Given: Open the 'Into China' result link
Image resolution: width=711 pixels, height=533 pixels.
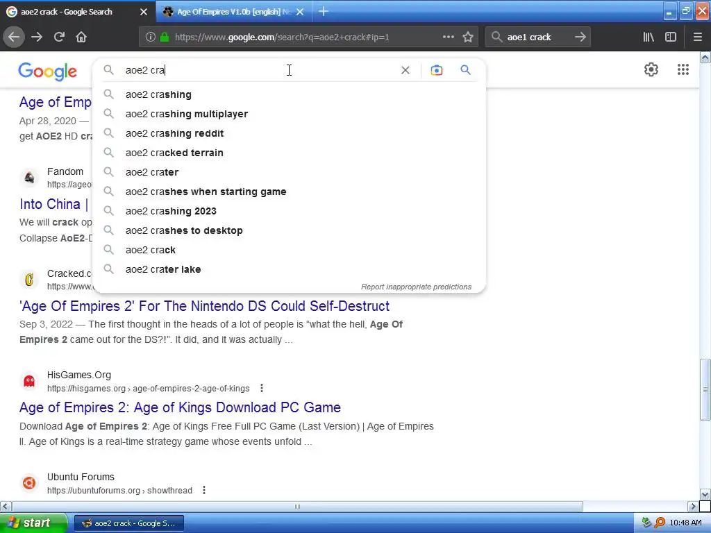Looking at the screenshot, I should [54, 204].
